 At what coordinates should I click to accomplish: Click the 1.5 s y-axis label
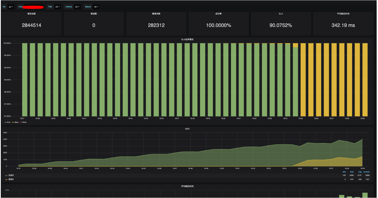coord(6,190)
